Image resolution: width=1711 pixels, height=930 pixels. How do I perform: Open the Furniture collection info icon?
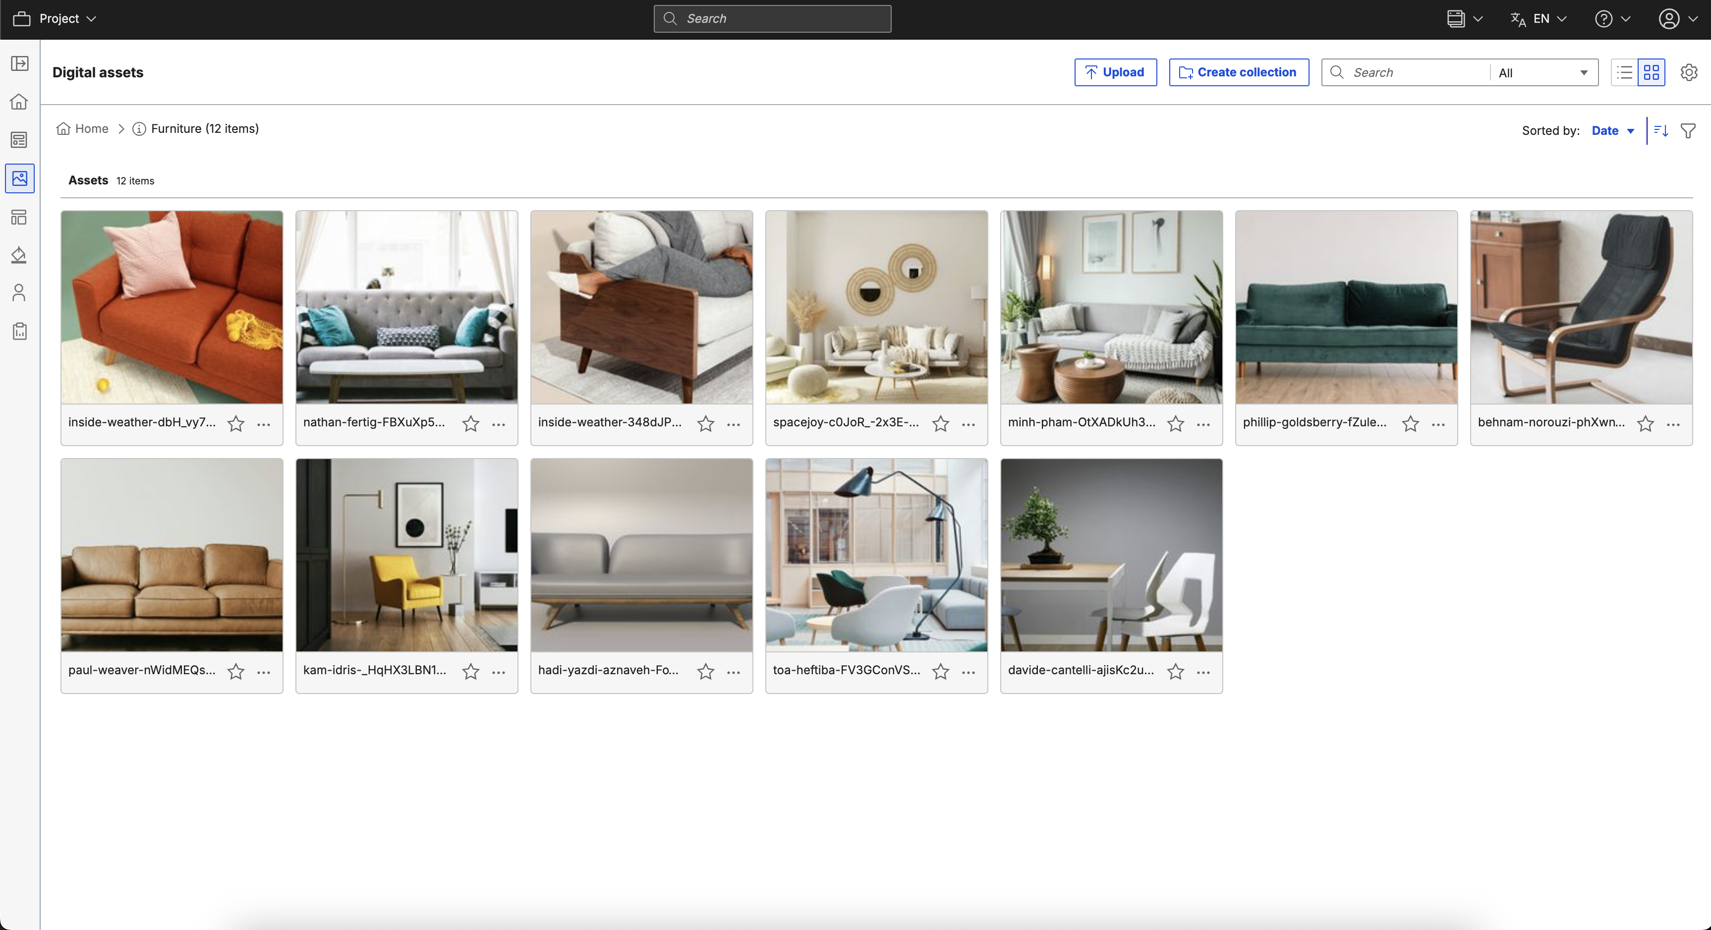click(139, 129)
